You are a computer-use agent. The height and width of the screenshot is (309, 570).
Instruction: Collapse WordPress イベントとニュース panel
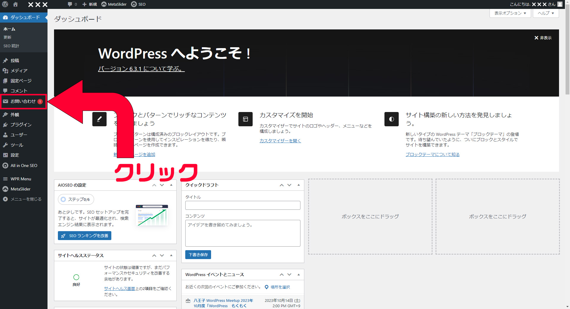[x=299, y=275]
